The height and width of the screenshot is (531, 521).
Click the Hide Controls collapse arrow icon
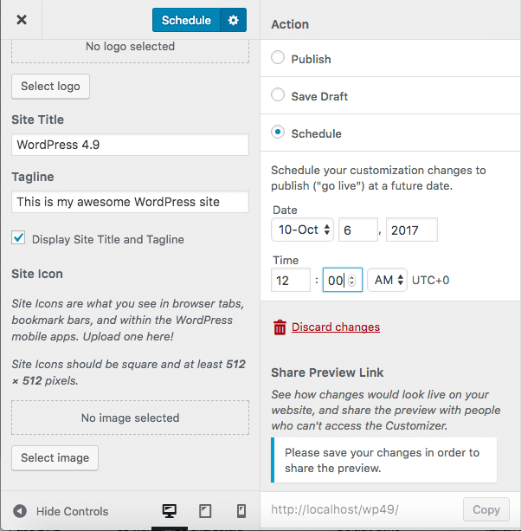point(20,511)
